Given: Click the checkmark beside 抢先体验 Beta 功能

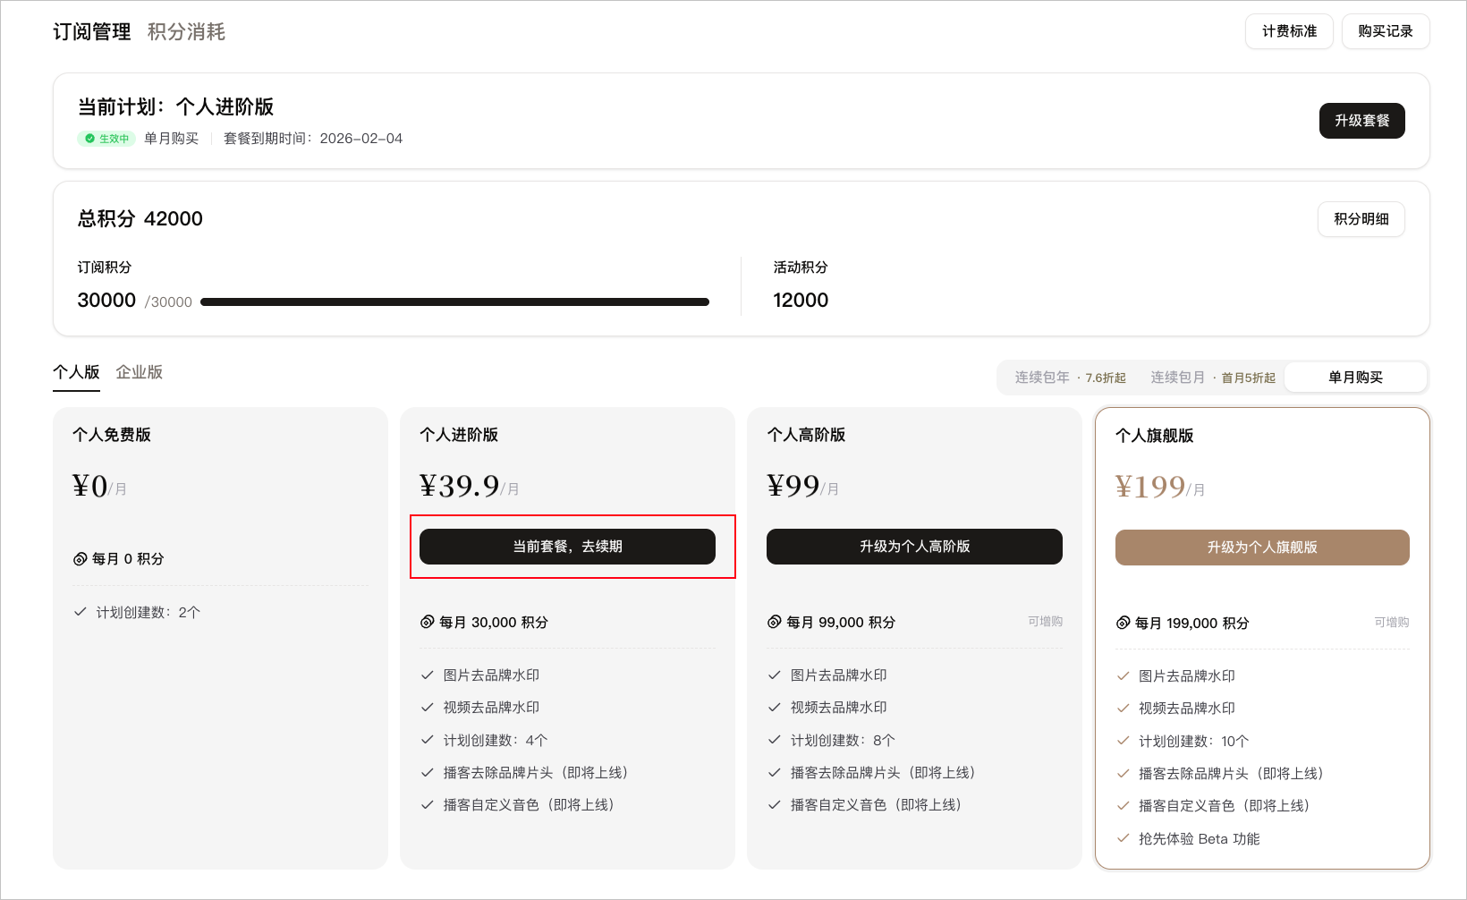Looking at the screenshot, I should point(1124,838).
